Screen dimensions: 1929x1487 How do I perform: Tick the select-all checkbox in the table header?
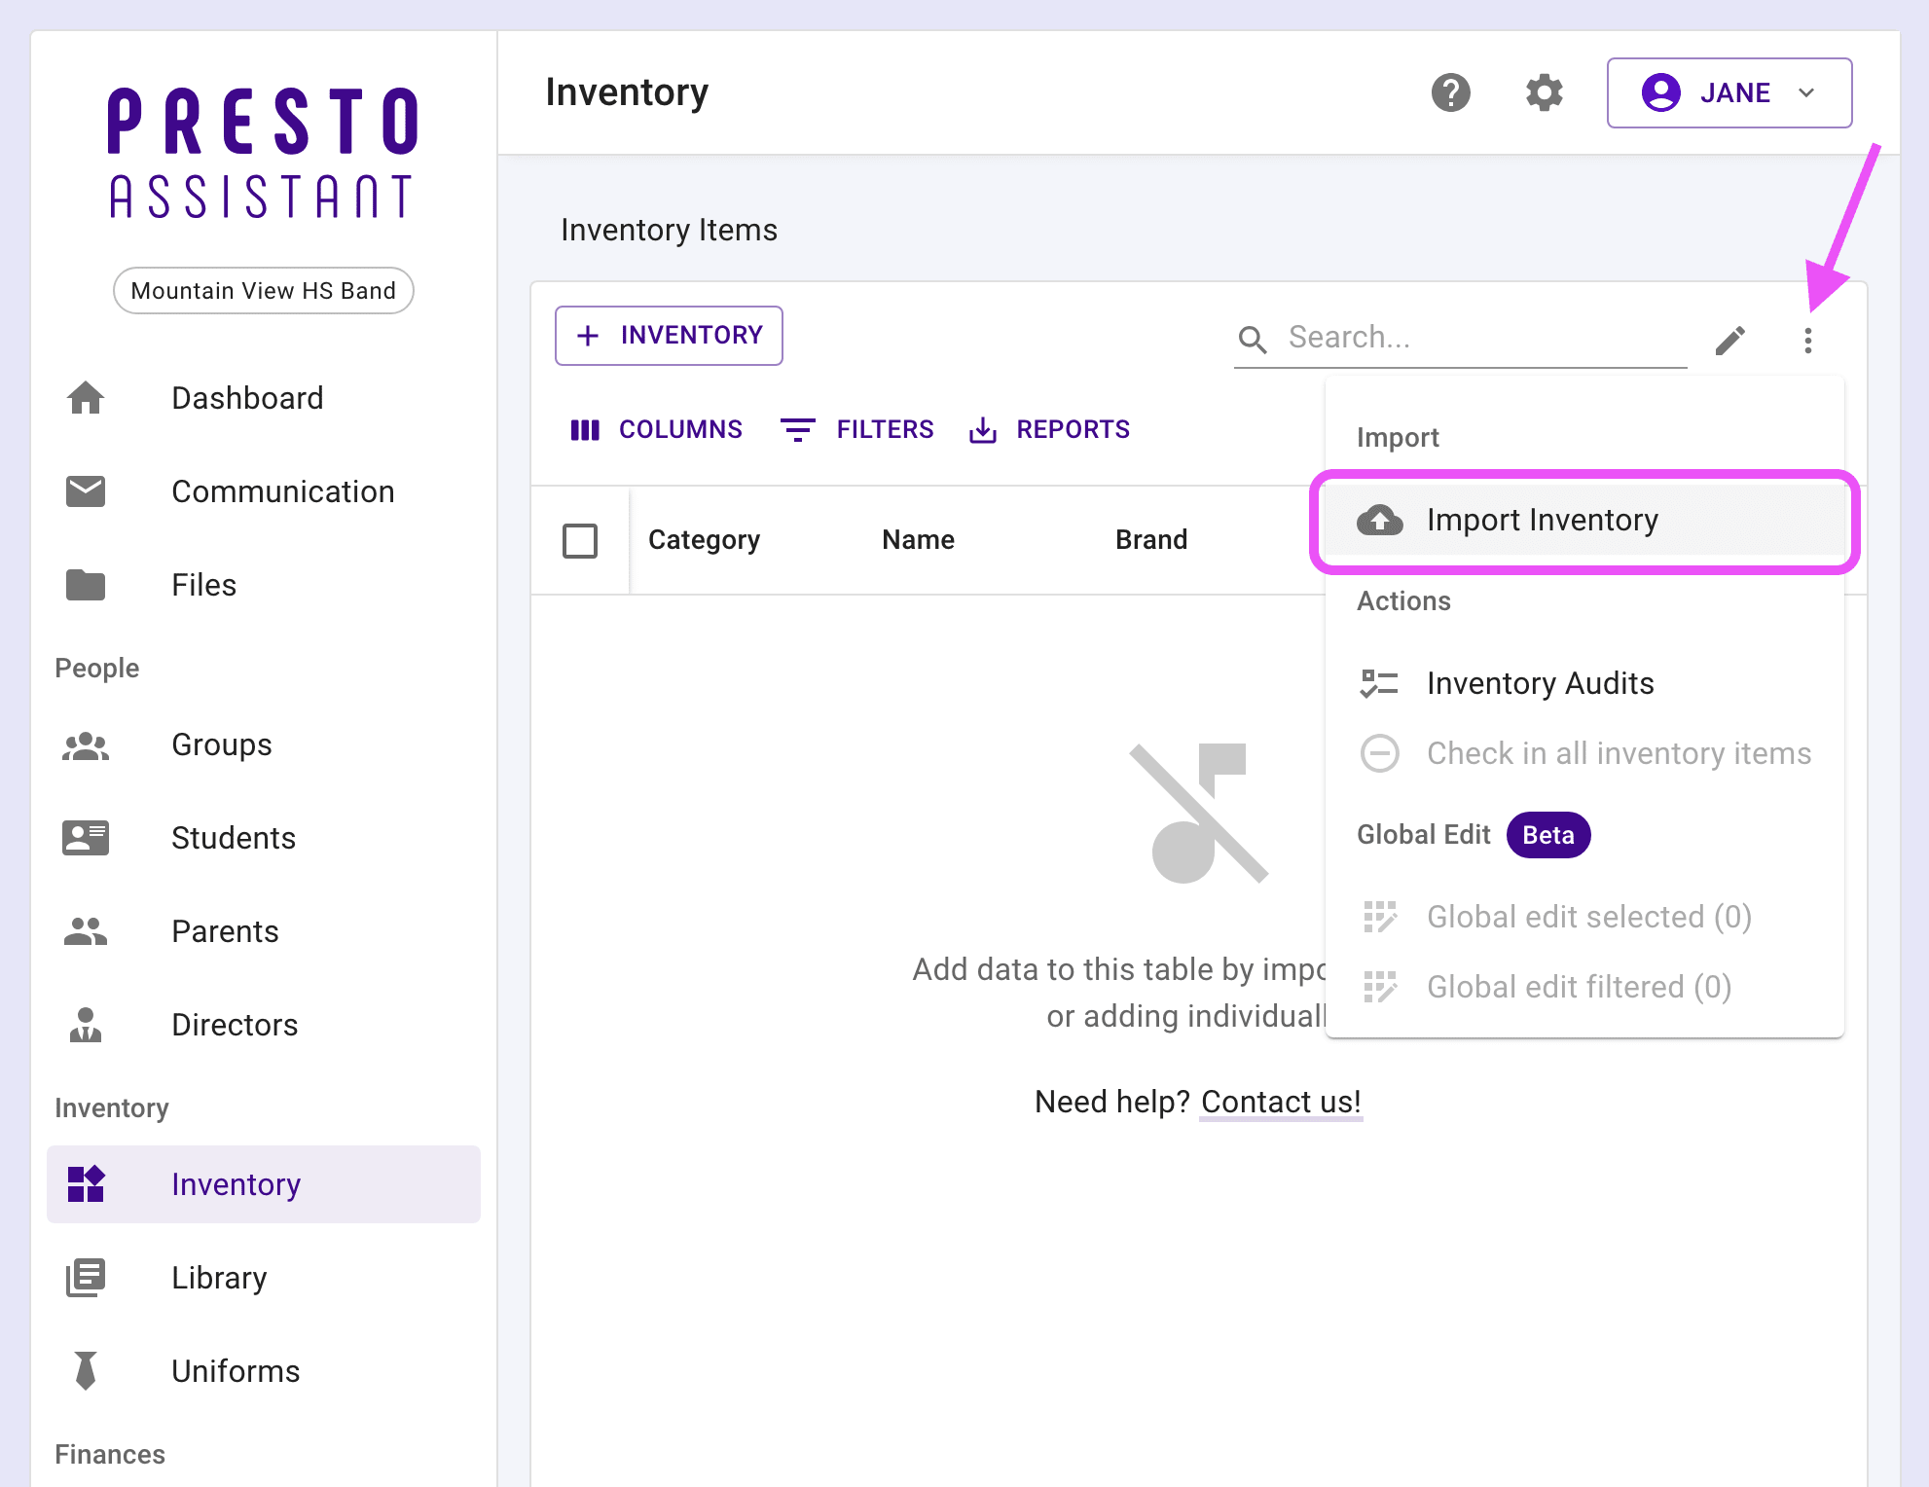[x=580, y=540]
